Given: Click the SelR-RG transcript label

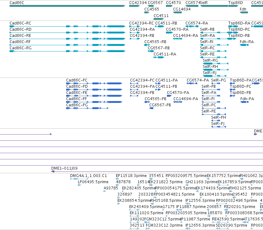Looking at the screenshot, I should point(210,60).
